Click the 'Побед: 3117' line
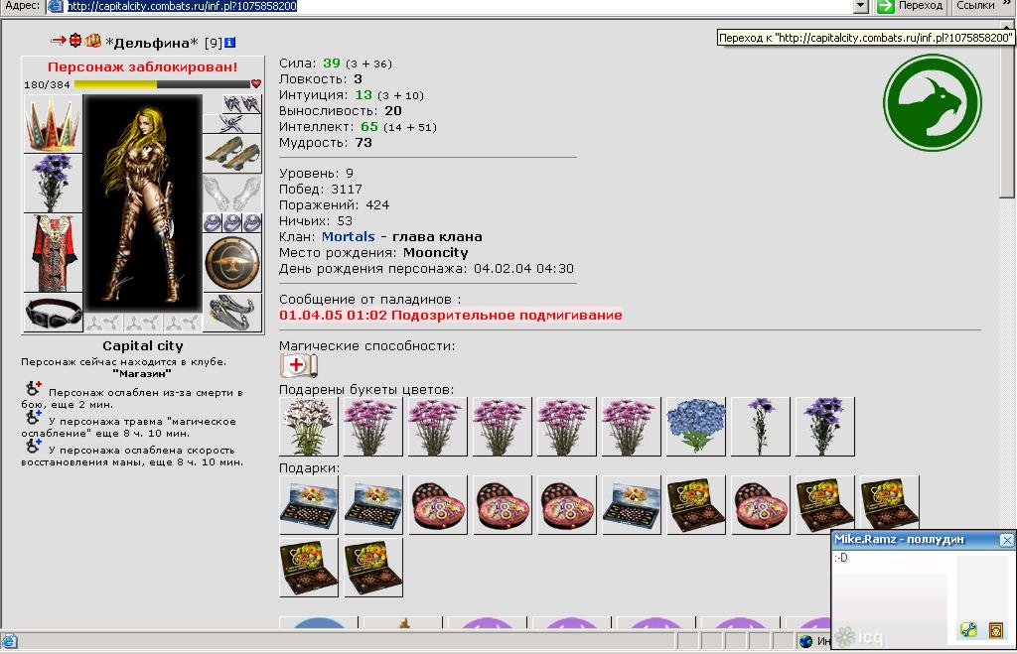 [321, 190]
